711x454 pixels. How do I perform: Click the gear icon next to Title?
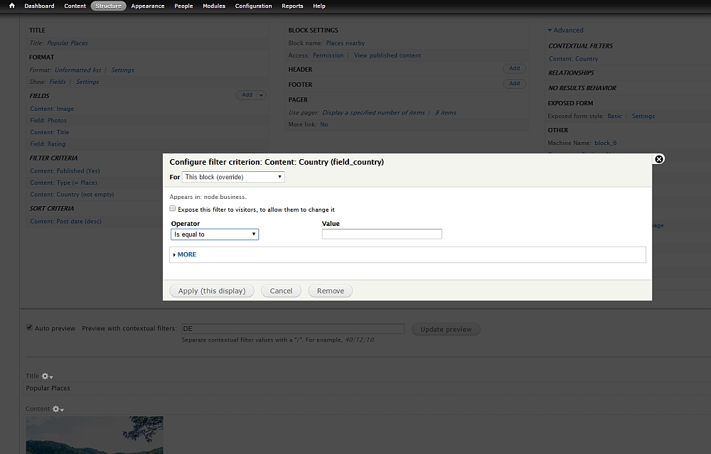pyautogui.click(x=46, y=376)
